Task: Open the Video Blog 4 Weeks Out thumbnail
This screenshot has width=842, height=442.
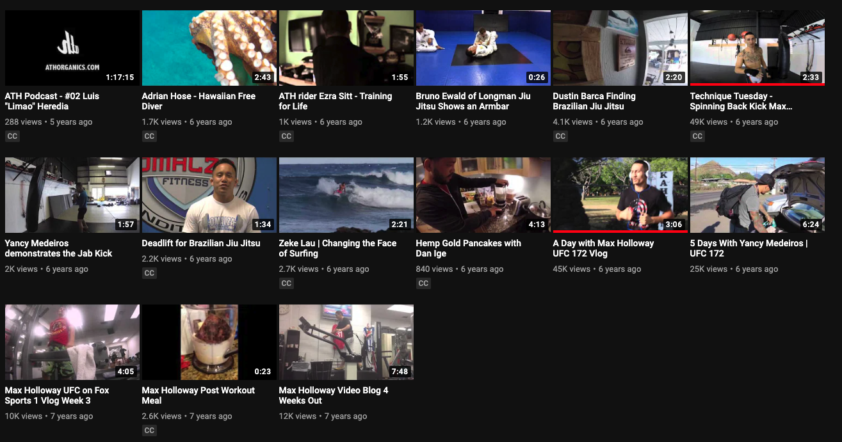Action: pyautogui.click(x=346, y=342)
